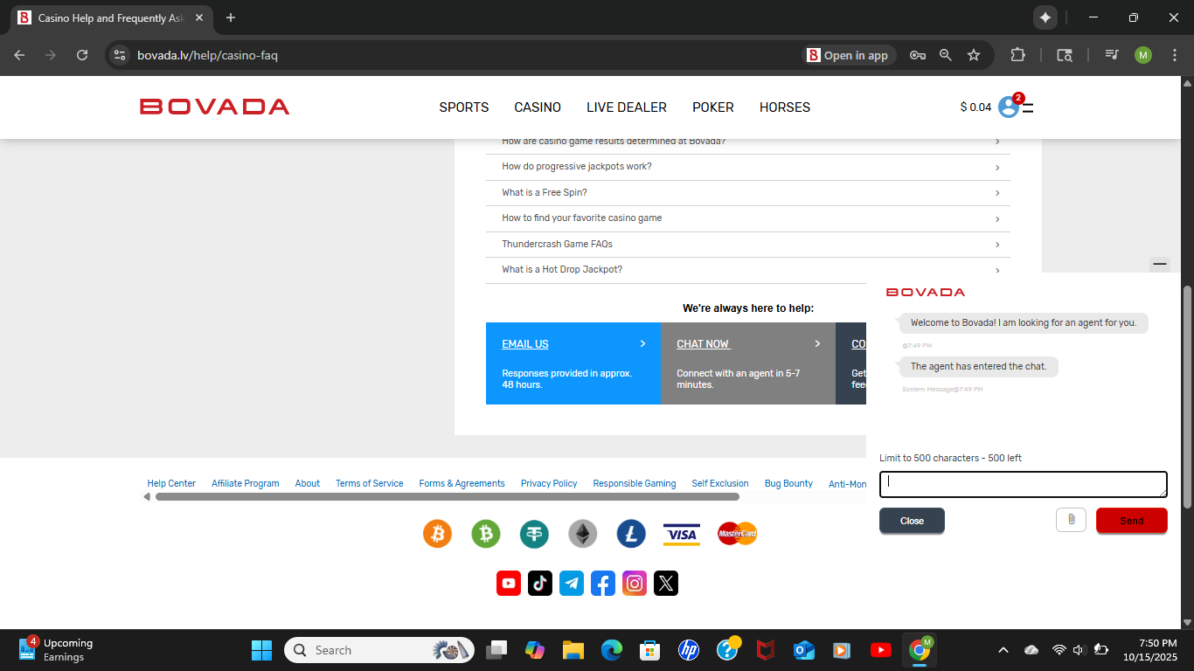Click the attachment paperclip icon in chat

[x=1071, y=520]
